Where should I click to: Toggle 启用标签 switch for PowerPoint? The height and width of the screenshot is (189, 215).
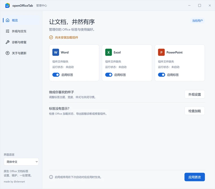coord(162,75)
